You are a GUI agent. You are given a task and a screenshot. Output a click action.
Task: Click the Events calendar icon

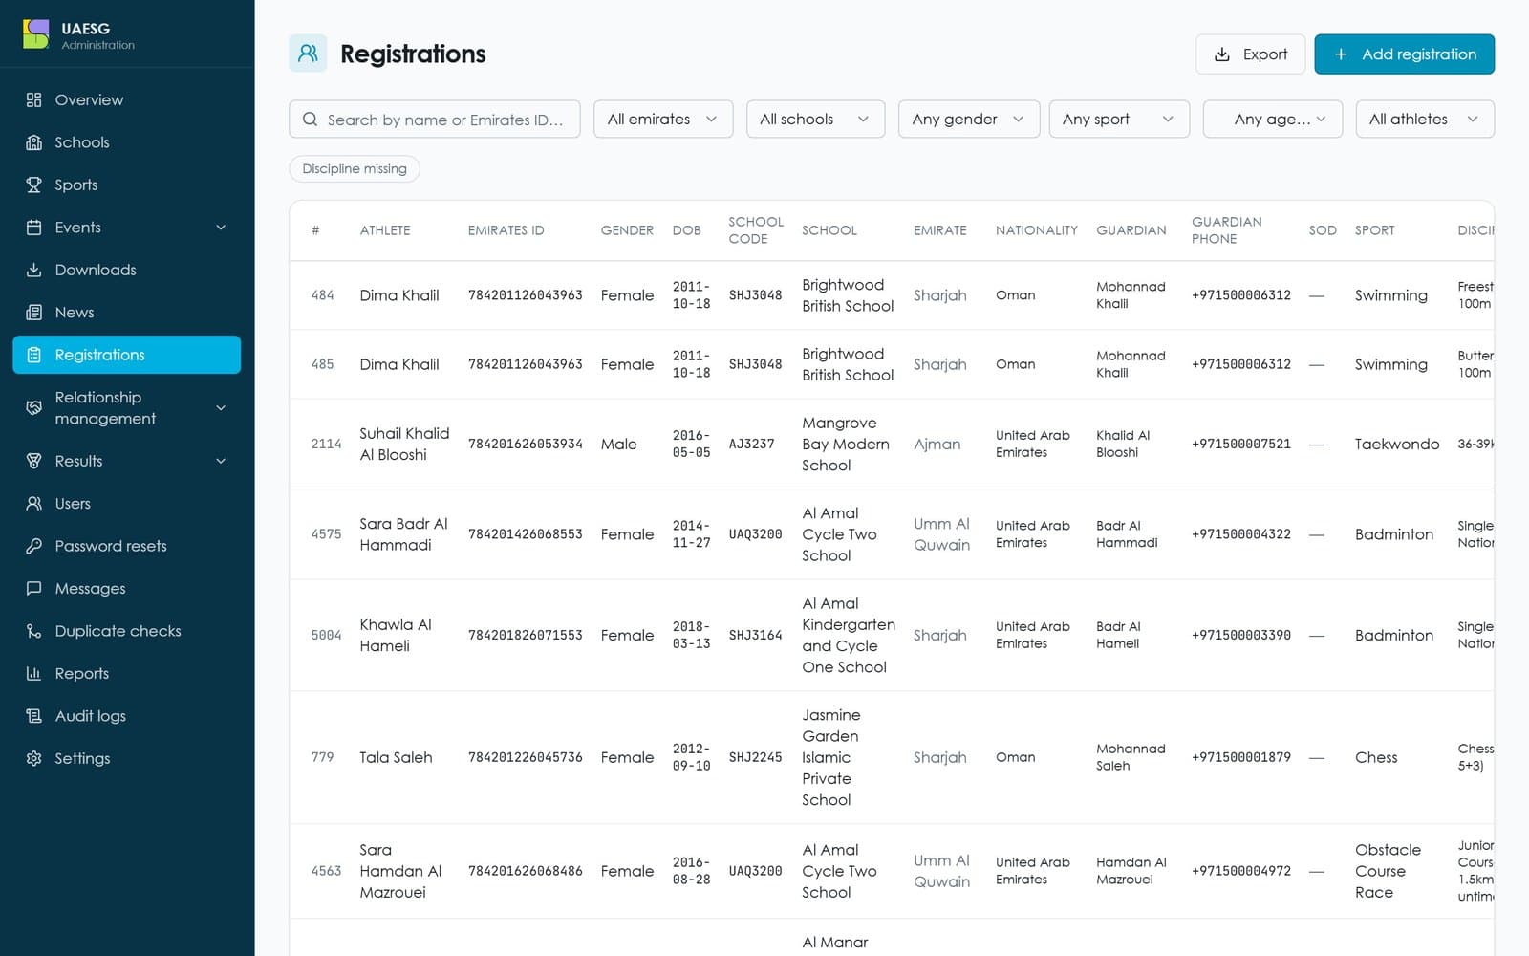[33, 228]
